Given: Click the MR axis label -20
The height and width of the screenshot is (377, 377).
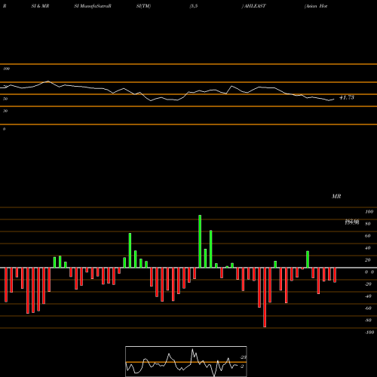Looking at the screenshot, I should (x=368, y=284).
